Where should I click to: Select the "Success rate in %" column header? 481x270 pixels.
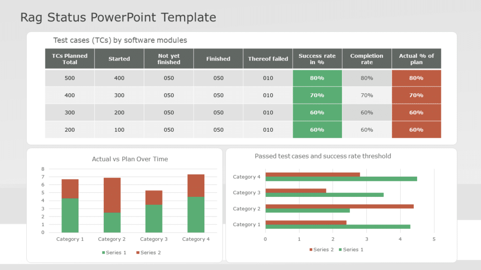click(317, 59)
